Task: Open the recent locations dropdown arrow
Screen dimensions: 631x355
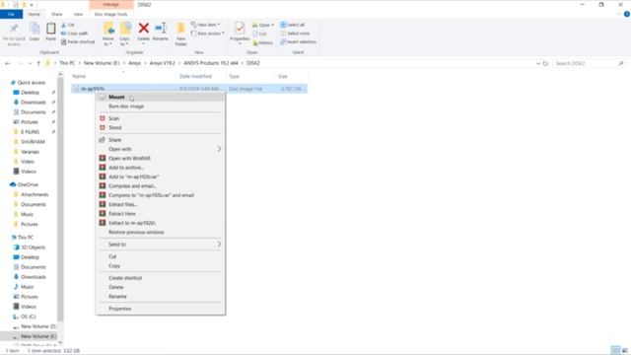Action: pos(30,63)
